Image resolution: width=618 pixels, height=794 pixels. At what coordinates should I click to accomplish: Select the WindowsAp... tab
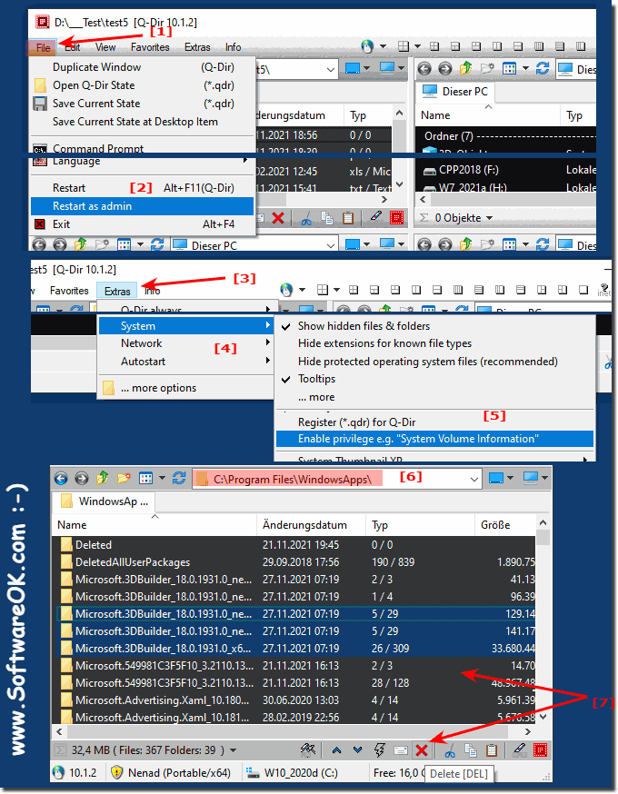(104, 501)
